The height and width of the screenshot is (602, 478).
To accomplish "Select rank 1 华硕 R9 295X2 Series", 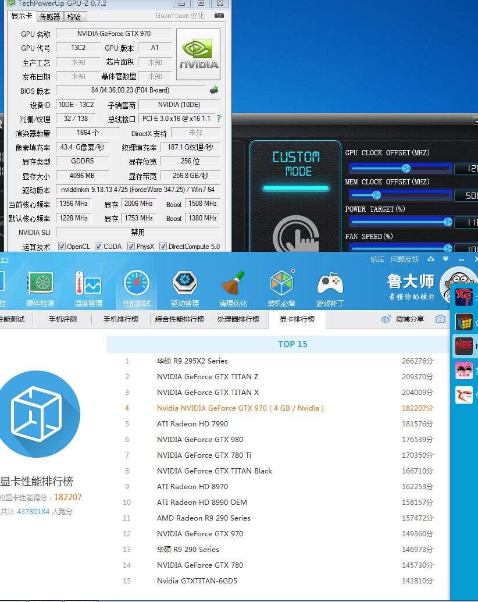I will (x=279, y=361).
